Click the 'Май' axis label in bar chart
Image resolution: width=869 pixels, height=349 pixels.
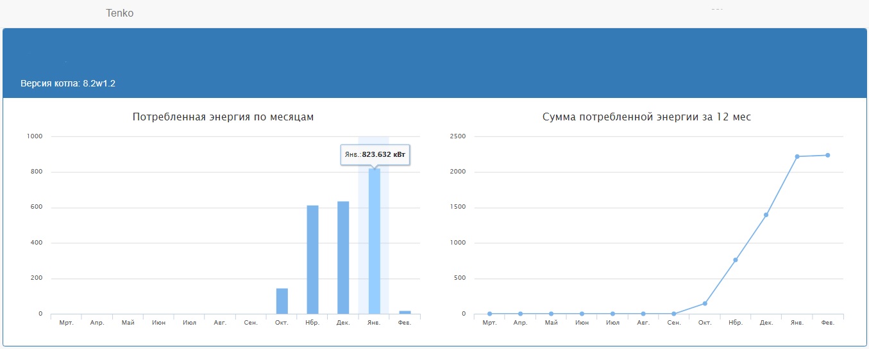[x=128, y=323]
